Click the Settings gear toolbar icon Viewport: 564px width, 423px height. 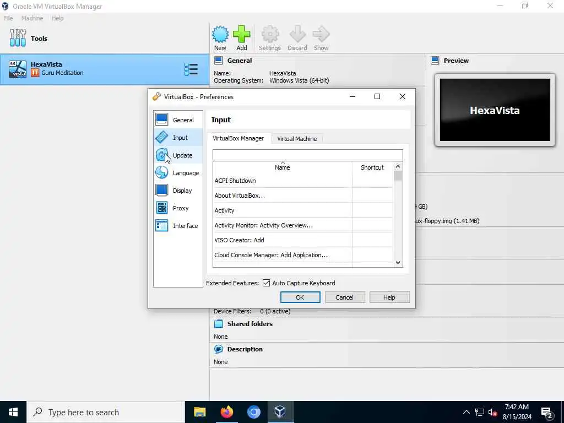(x=270, y=38)
